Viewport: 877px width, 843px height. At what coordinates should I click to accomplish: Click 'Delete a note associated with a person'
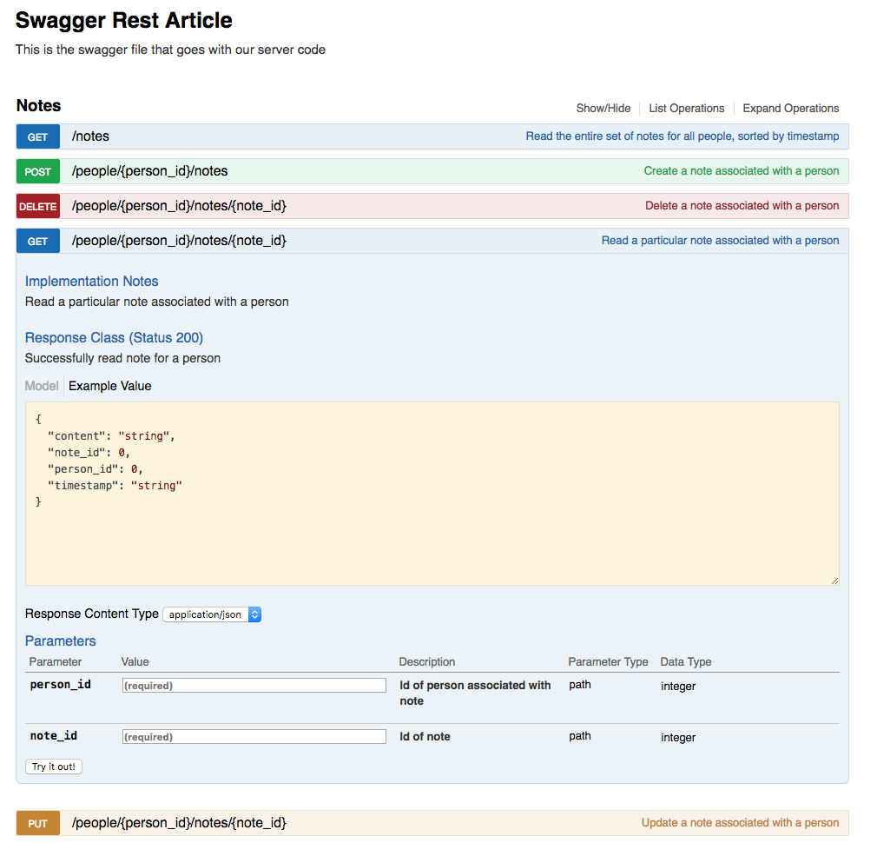pyautogui.click(x=742, y=206)
